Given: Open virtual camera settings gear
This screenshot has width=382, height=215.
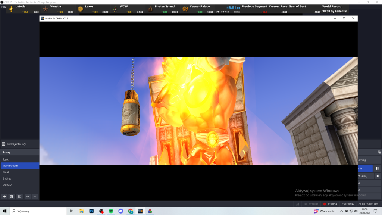Looking at the screenshot, I should pos(378,176).
